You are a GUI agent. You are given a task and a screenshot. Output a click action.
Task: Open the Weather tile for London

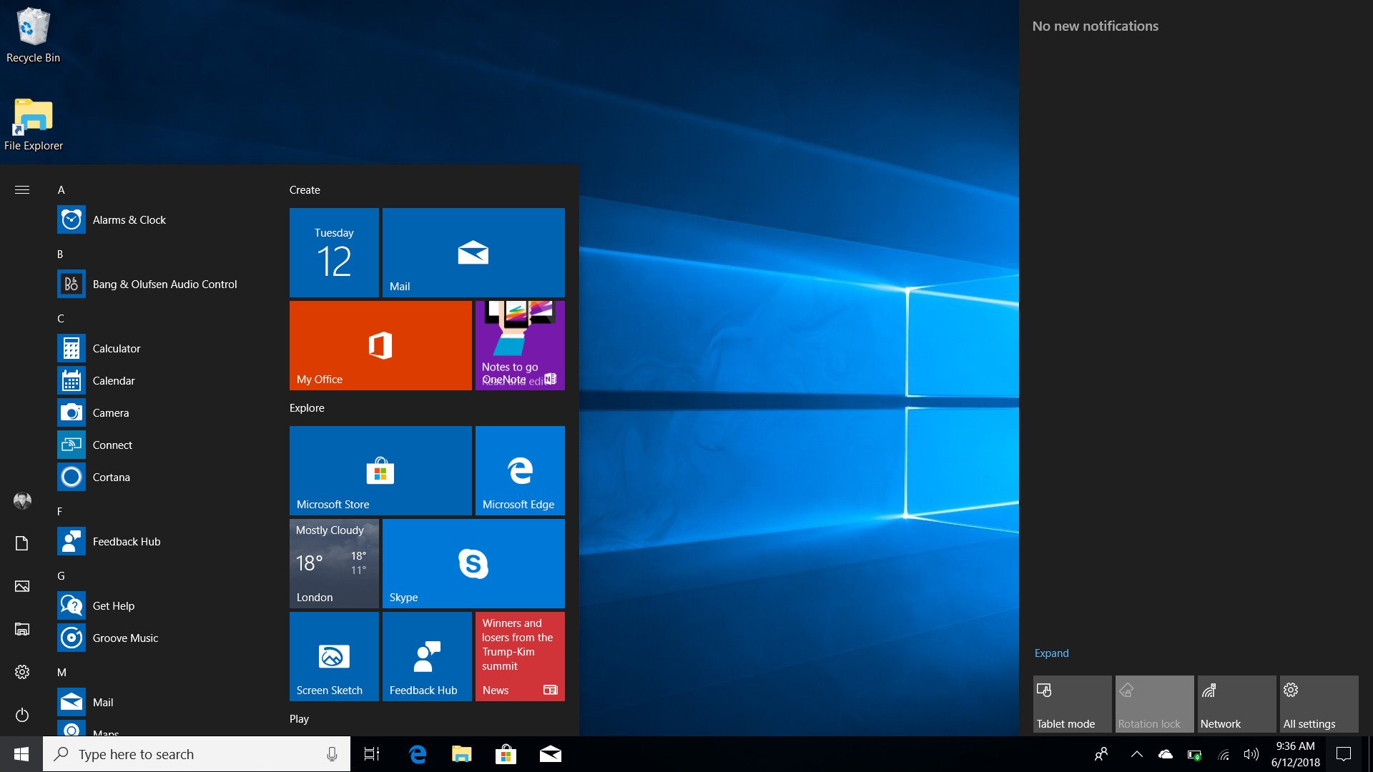334,563
